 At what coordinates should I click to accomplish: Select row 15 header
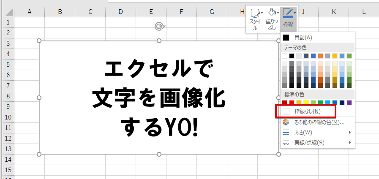point(8,170)
